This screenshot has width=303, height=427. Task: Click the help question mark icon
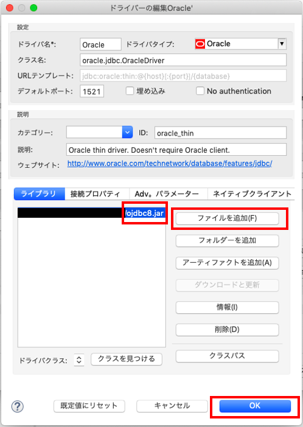(x=18, y=406)
